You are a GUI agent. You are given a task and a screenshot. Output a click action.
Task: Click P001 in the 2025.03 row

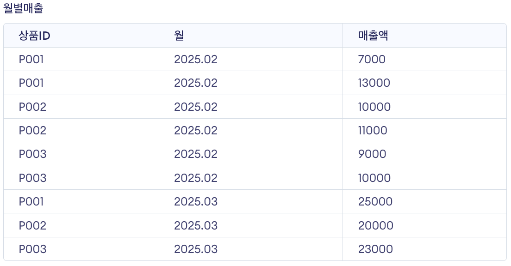click(81, 202)
